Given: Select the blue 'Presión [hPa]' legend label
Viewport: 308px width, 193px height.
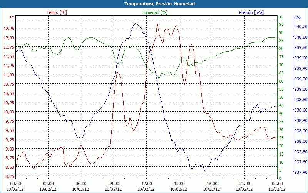Looking at the screenshot, I should 251,12.
